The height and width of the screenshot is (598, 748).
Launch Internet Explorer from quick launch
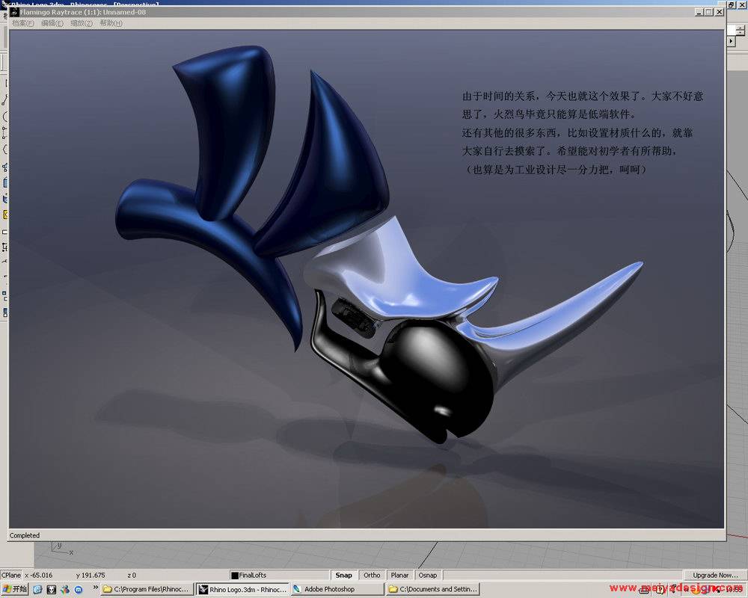point(37,590)
